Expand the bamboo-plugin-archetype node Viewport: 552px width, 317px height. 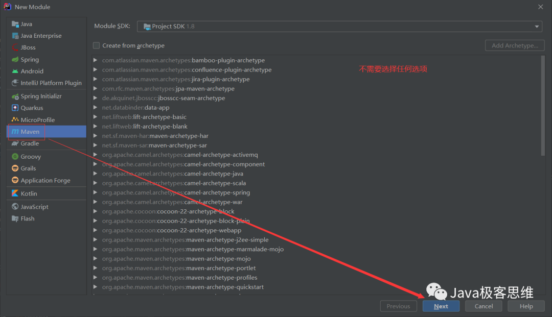[96, 60]
